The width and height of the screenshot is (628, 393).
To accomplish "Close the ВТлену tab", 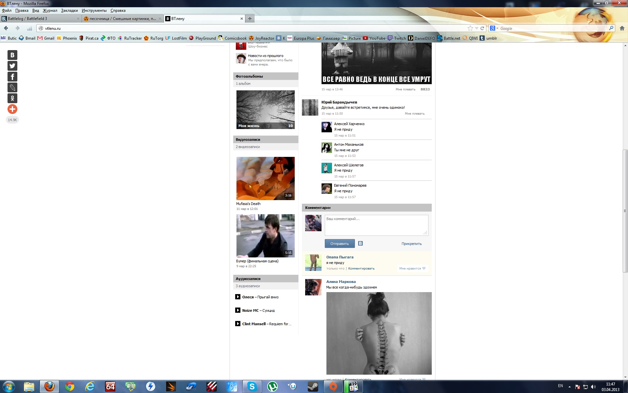I will click(x=242, y=19).
